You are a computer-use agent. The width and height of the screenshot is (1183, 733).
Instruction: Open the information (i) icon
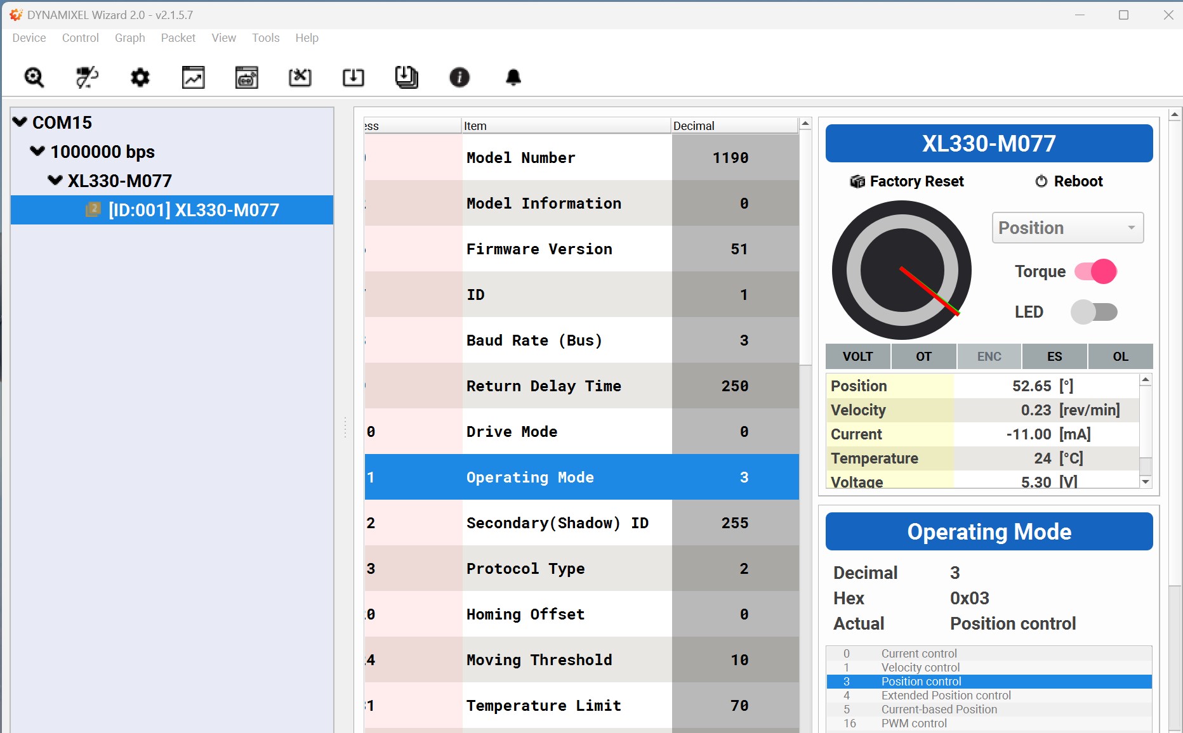(459, 77)
